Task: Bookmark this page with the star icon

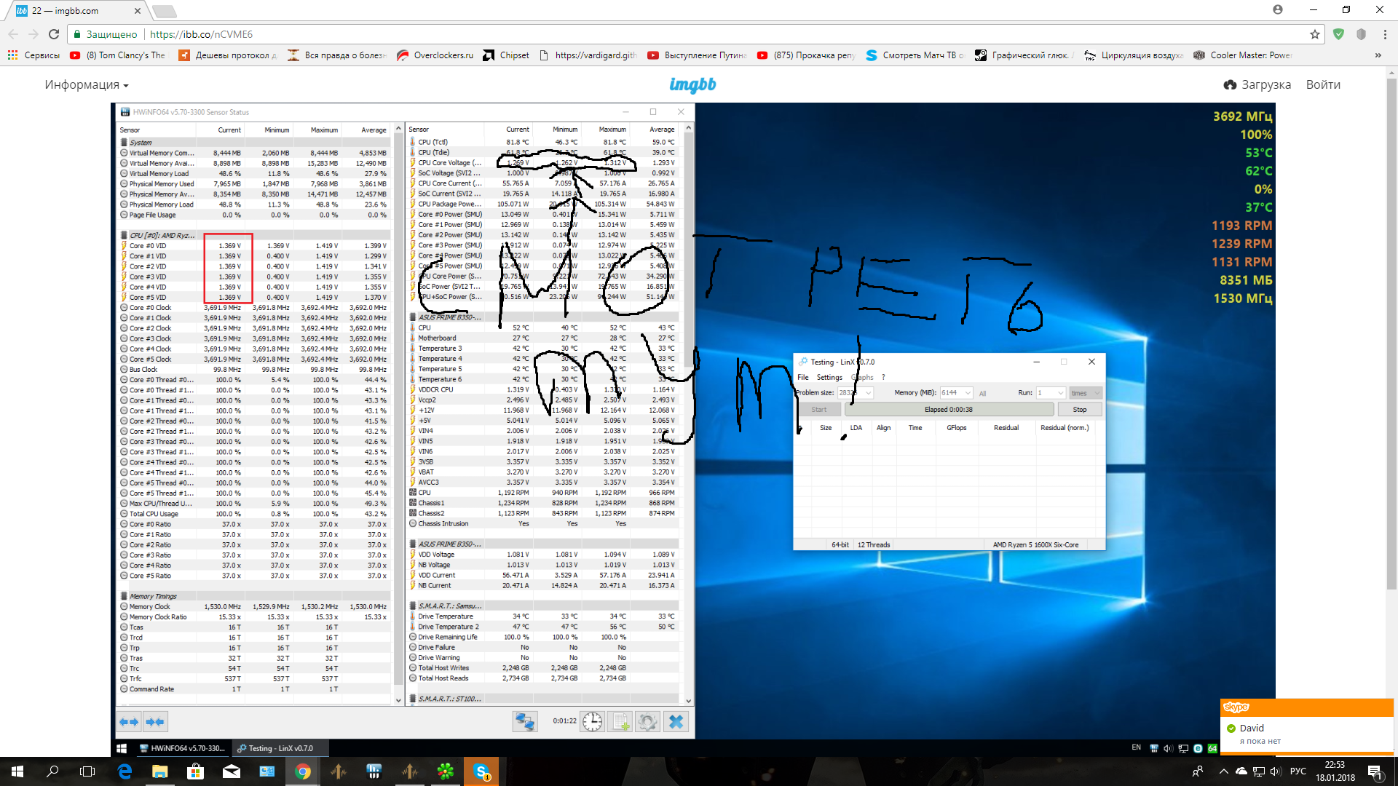Action: [x=1314, y=34]
